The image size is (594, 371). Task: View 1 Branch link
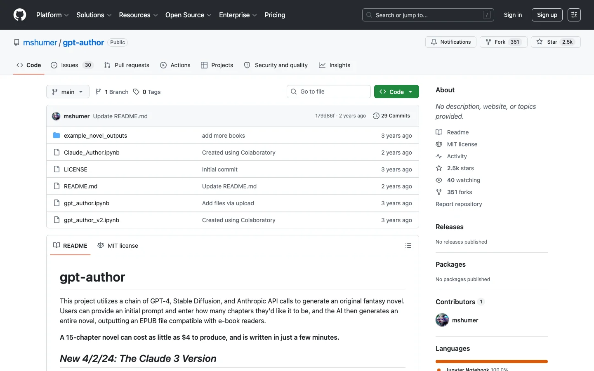tap(112, 92)
